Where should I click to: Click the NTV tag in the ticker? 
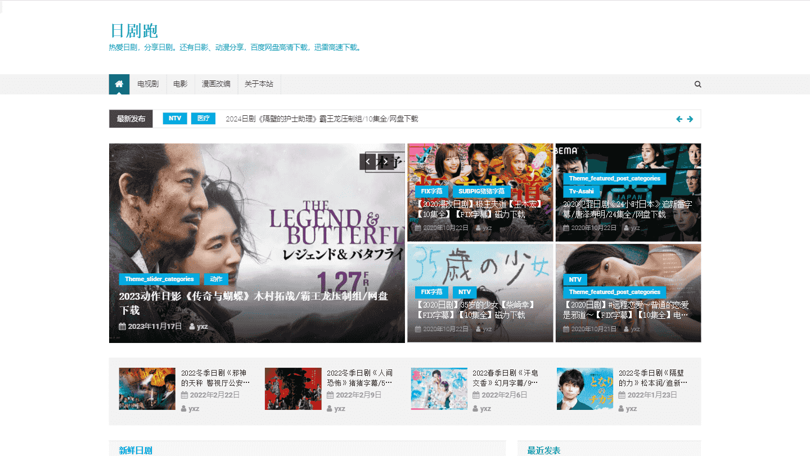pyautogui.click(x=175, y=119)
